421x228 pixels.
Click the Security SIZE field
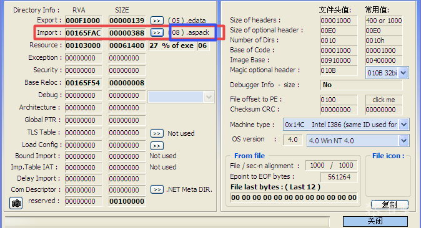point(127,70)
